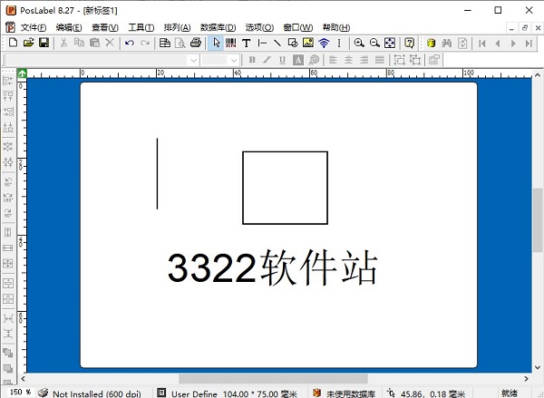This screenshot has width=544, height=398.
Task: Toggle justify text alignment
Action: pos(380,60)
